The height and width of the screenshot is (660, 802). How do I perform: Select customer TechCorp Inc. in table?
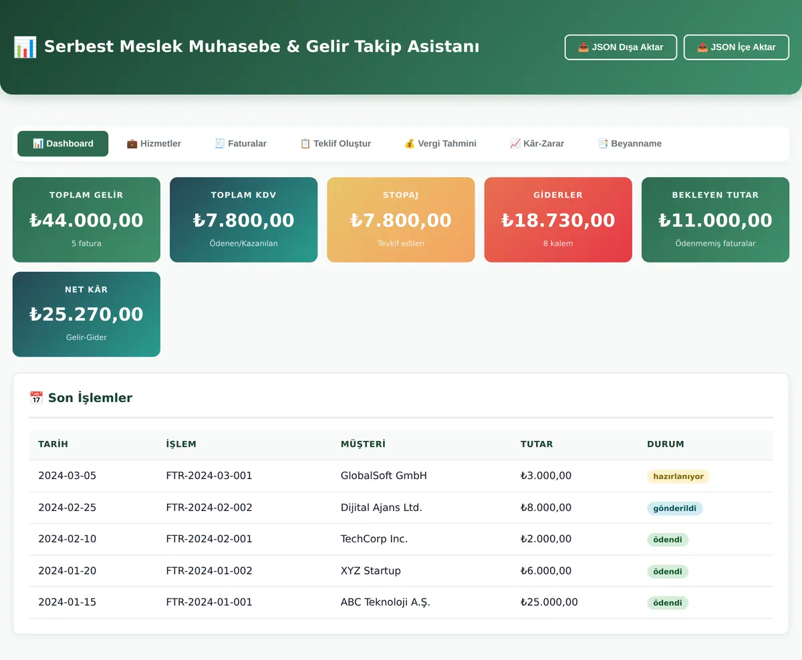(374, 539)
